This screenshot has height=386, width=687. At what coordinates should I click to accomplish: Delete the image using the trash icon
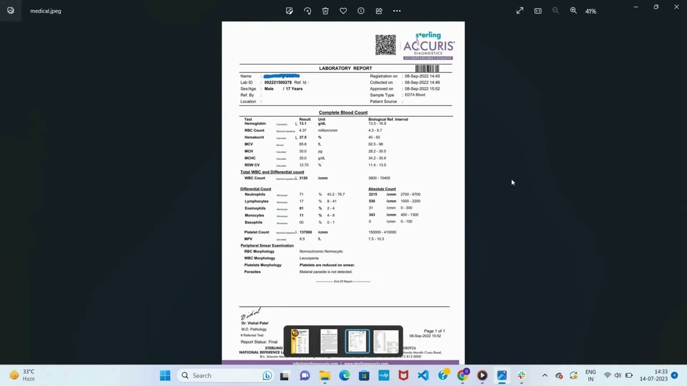click(x=325, y=11)
